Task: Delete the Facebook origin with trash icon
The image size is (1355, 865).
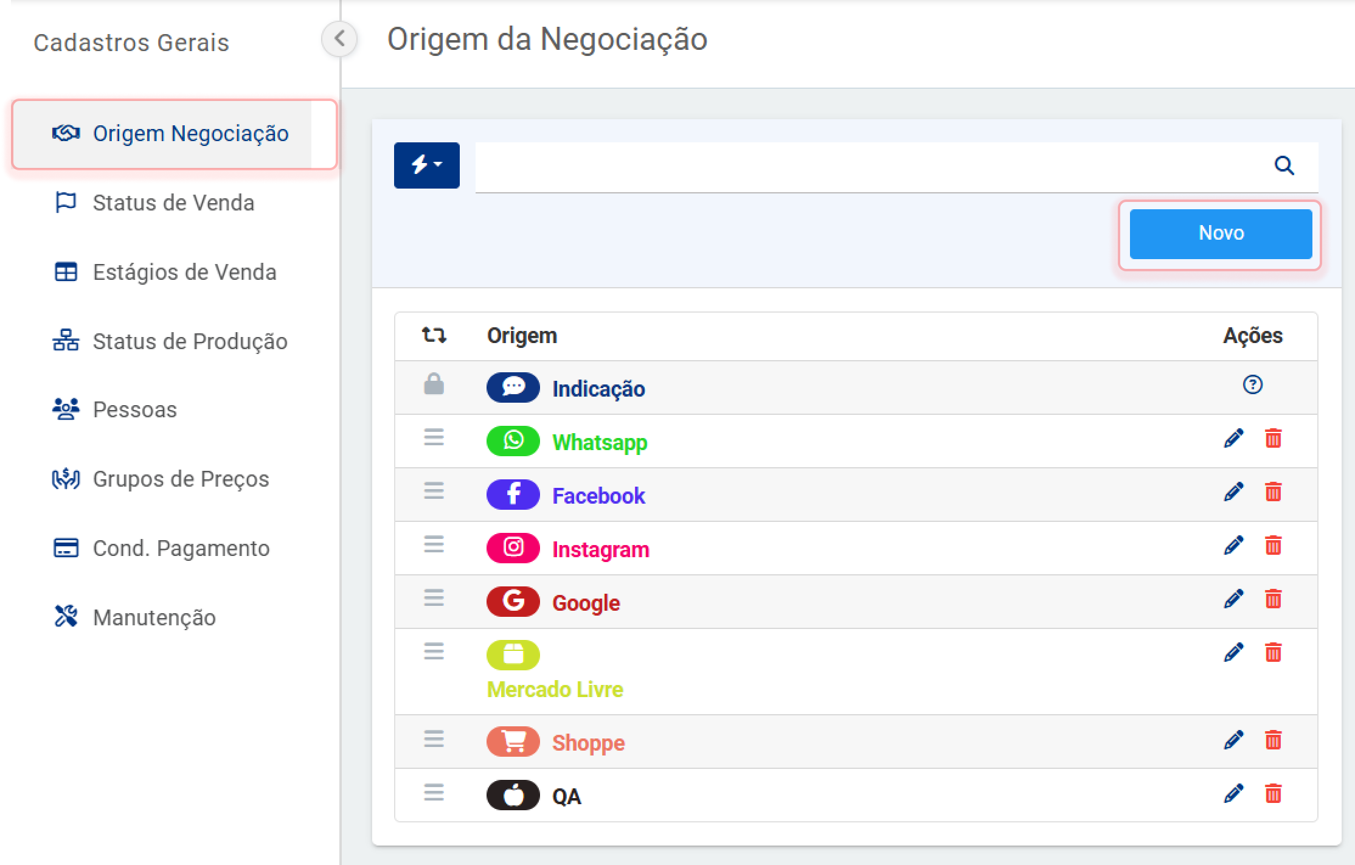Action: [1273, 492]
